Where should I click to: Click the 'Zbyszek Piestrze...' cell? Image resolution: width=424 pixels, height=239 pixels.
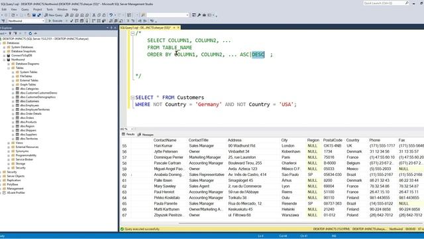[x=170, y=215]
